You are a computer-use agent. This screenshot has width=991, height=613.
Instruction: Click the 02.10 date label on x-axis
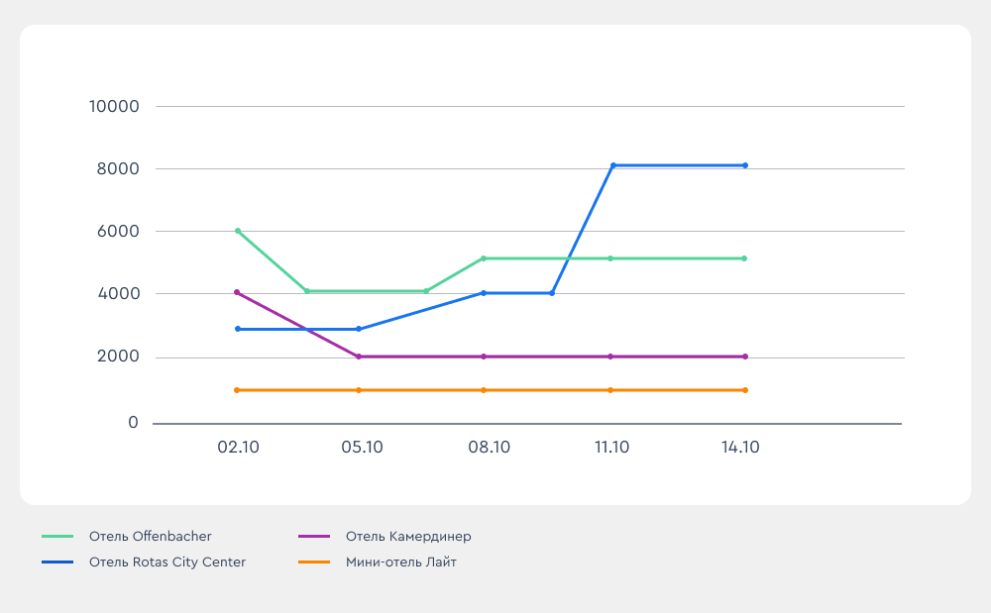pyautogui.click(x=238, y=448)
